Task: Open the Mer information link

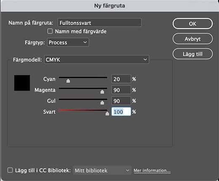Action: pos(152,171)
